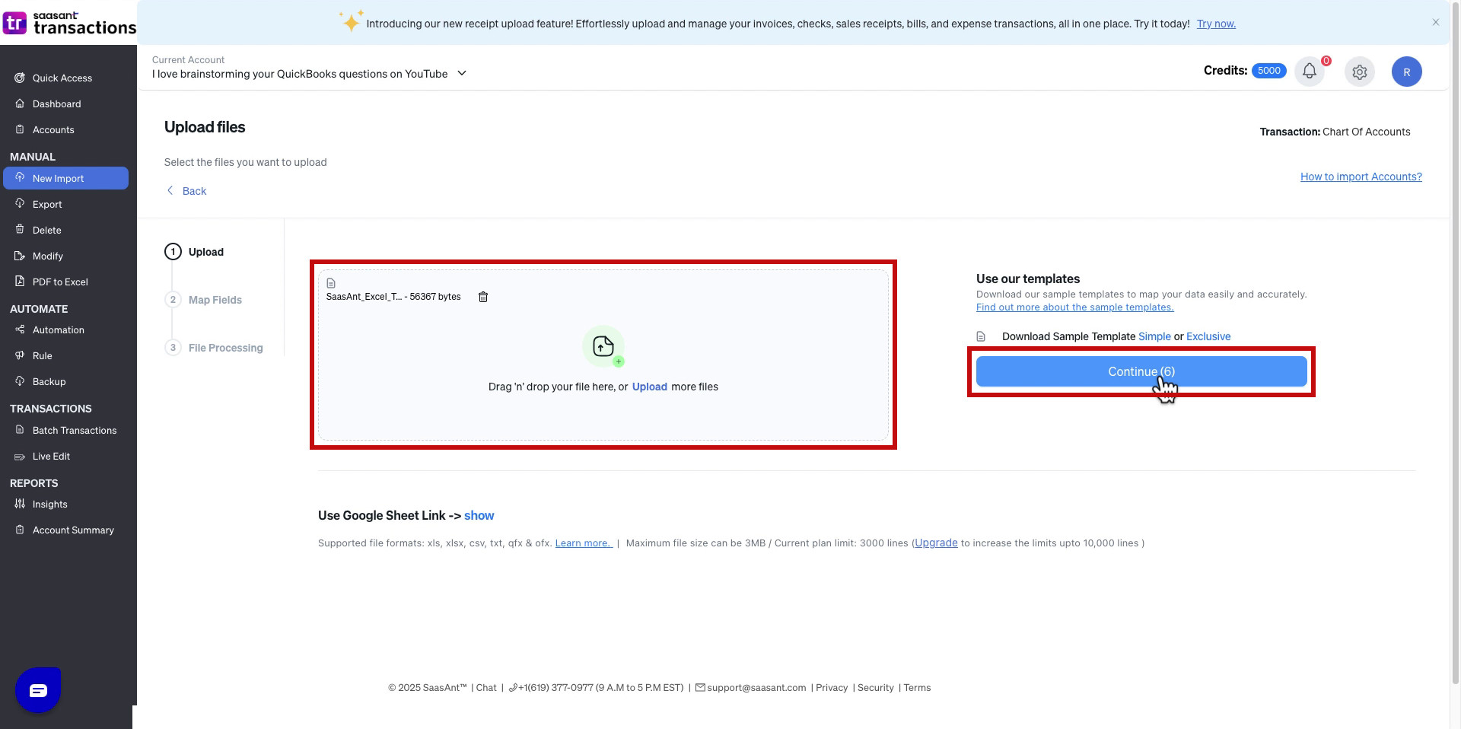
Task: Download the Simple sample template
Action: coord(1154,336)
